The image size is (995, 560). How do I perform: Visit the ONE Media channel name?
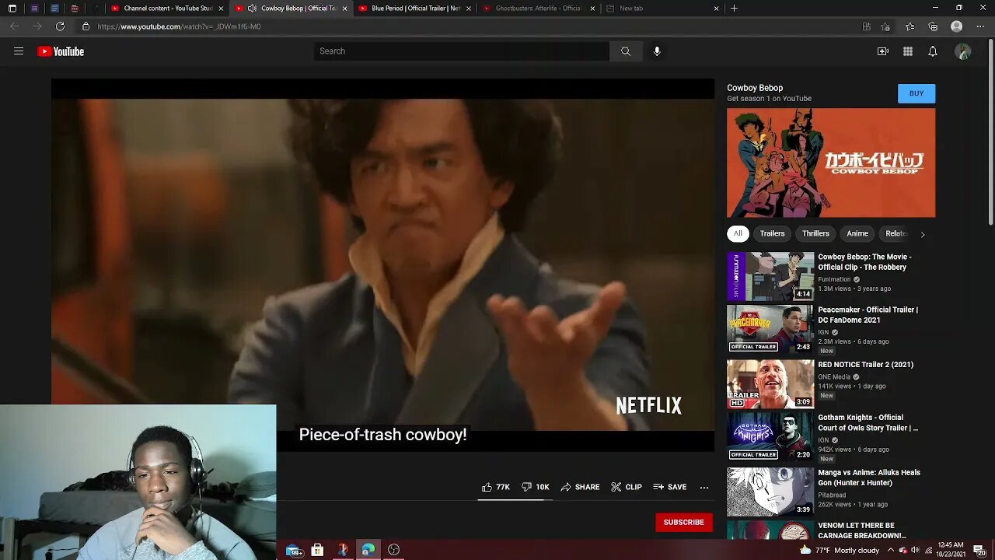(x=834, y=377)
